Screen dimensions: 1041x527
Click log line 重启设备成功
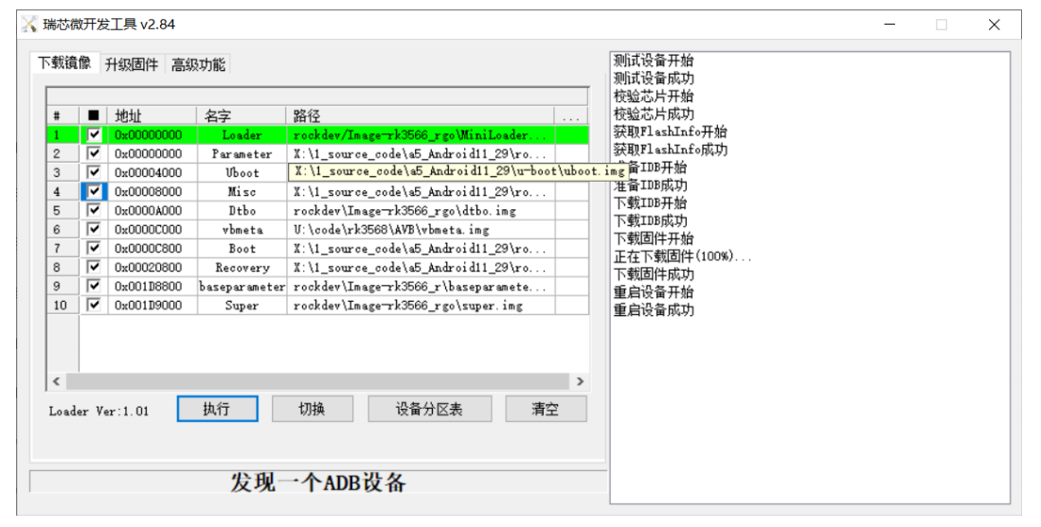click(654, 310)
